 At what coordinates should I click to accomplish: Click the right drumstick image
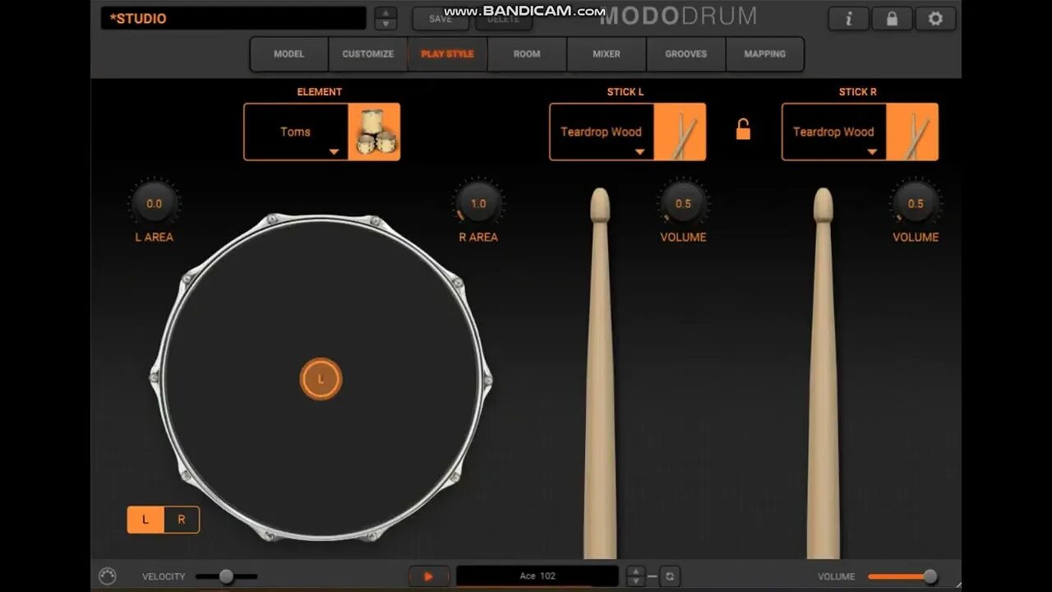click(x=824, y=374)
